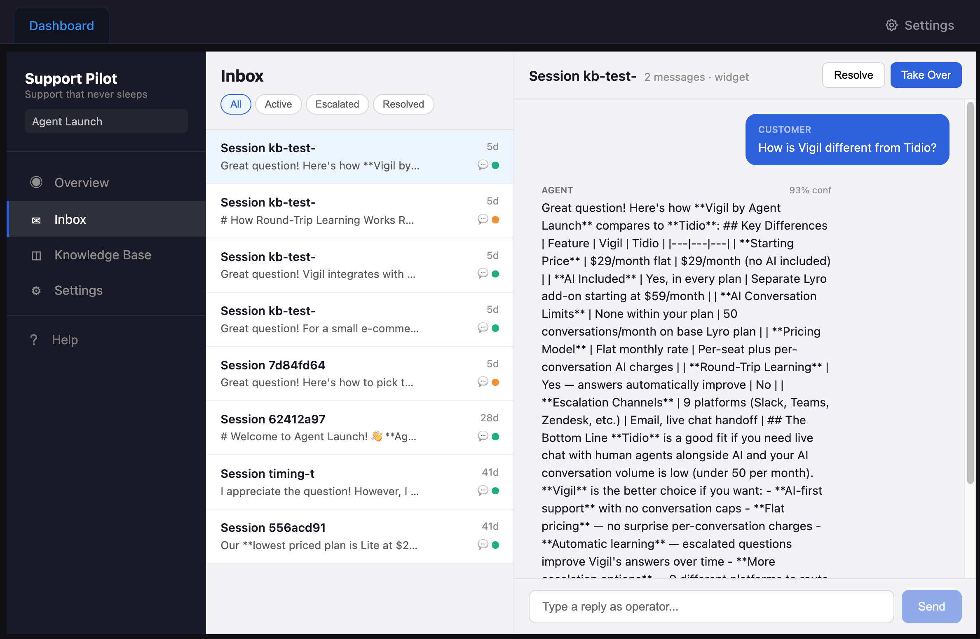
Task: Filter inbox by Resolved sessions
Action: tap(403, 104)
